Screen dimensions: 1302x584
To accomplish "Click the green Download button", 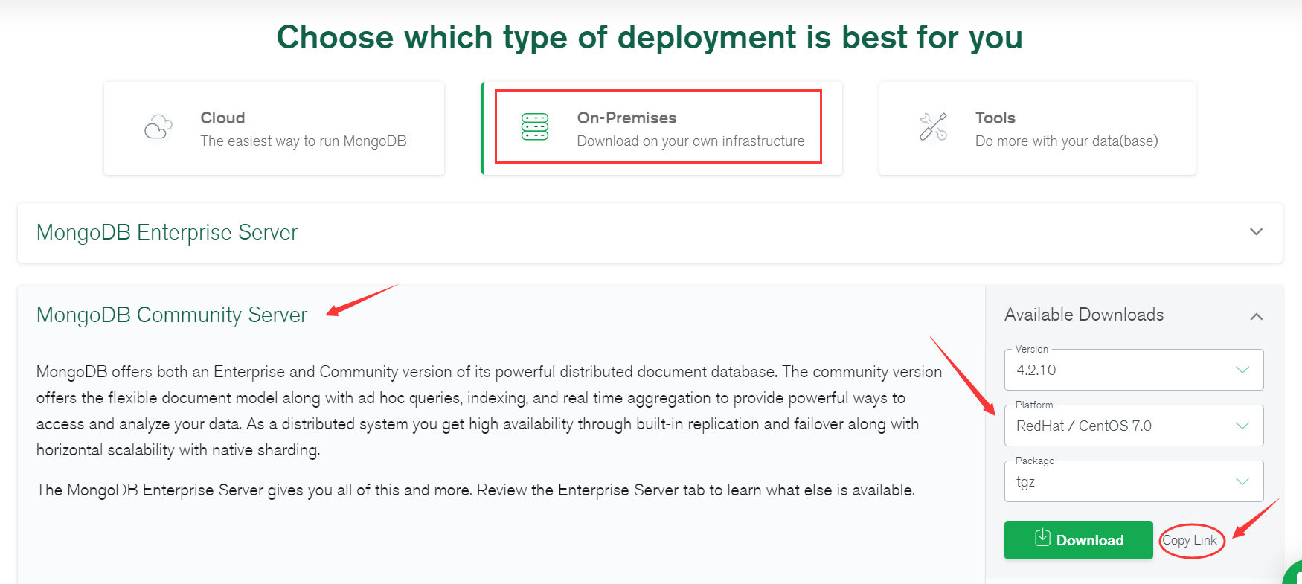I will [x=1079, y=540].
